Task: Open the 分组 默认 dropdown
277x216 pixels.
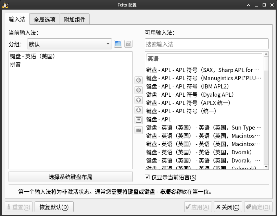Action: pos(70,44)
